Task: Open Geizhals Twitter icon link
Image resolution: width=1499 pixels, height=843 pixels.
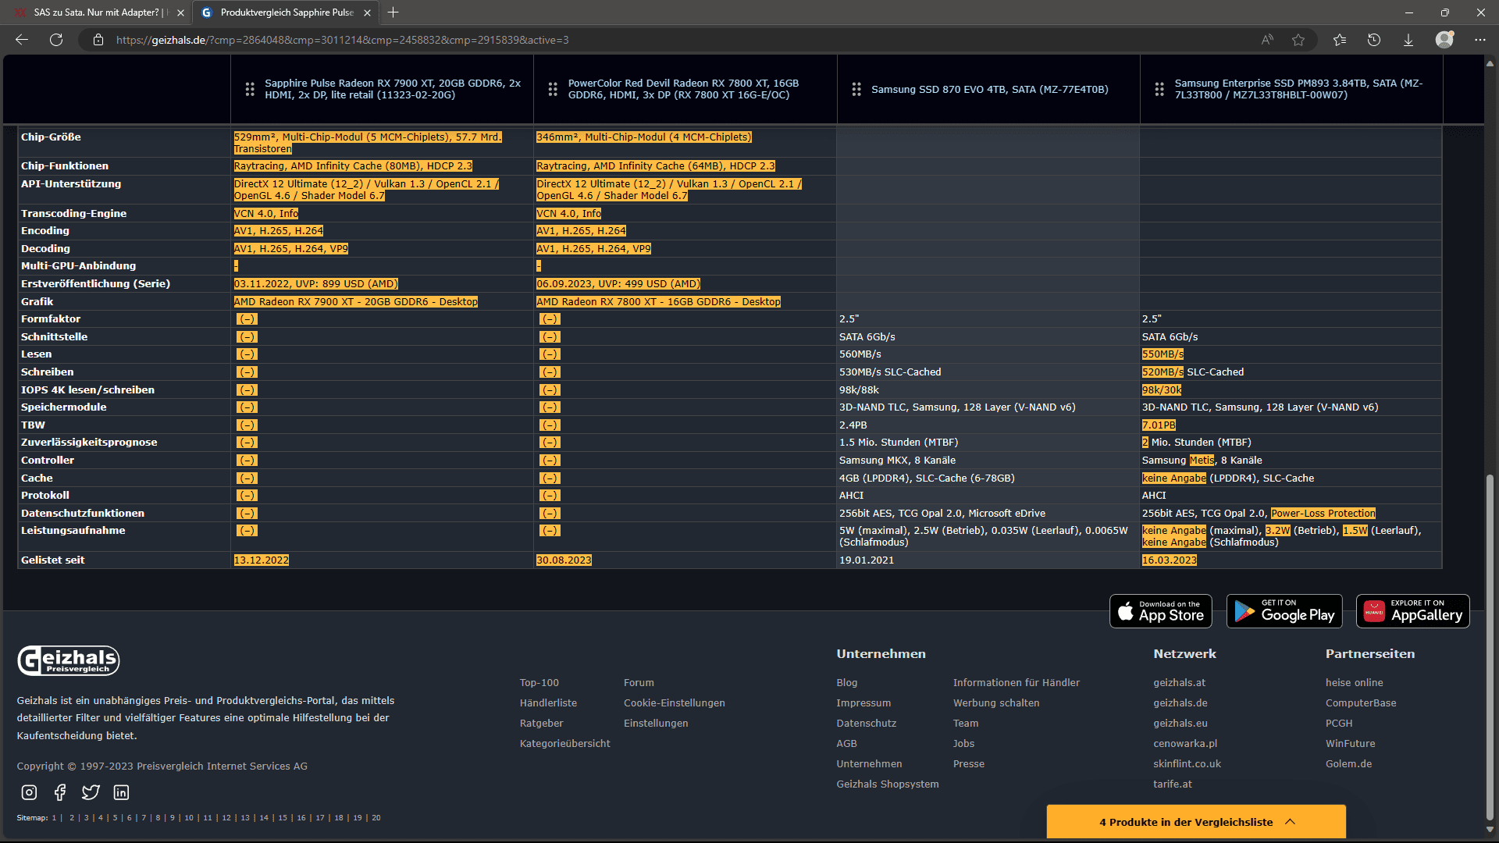Action: click(x=91, y=792)
